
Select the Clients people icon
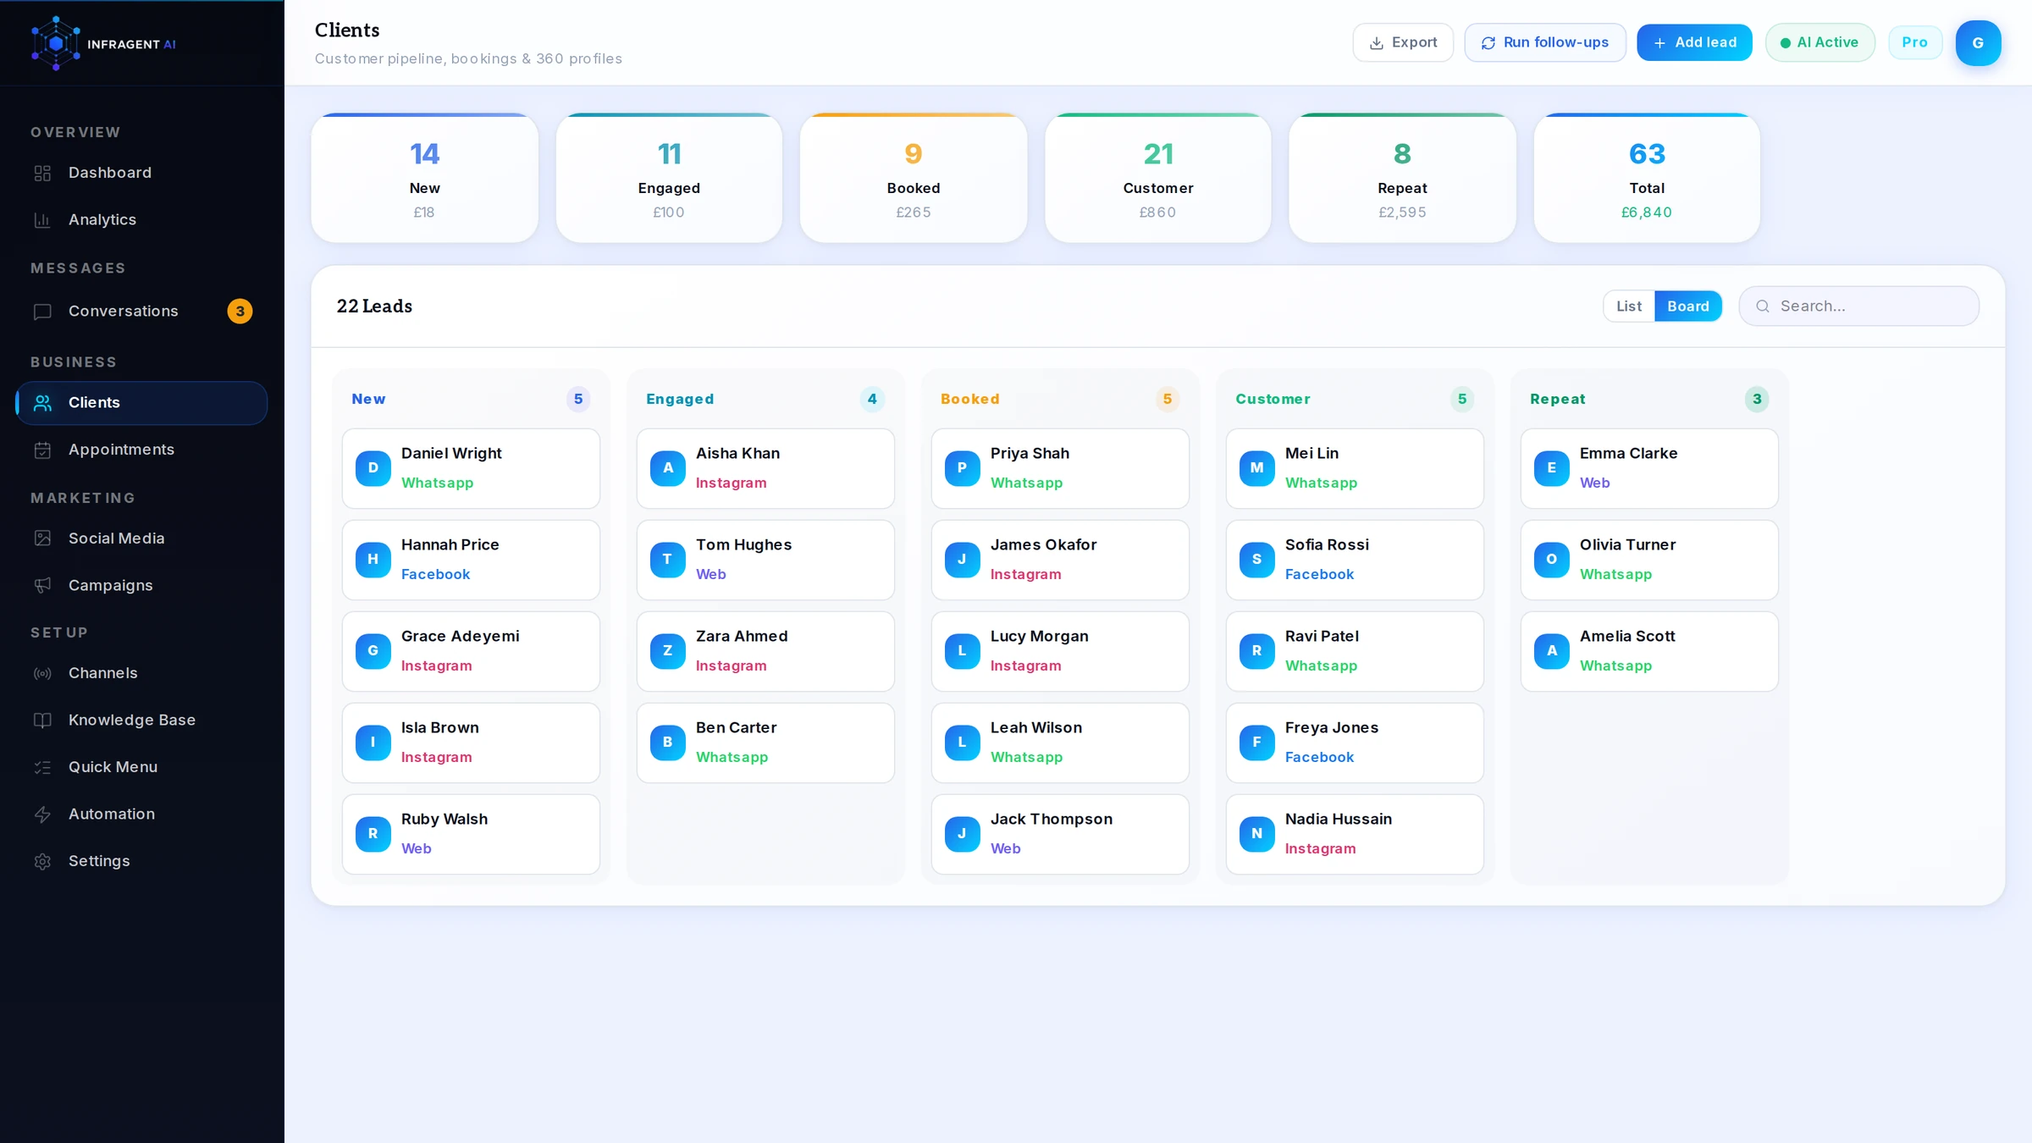click(x=42, y=403)
